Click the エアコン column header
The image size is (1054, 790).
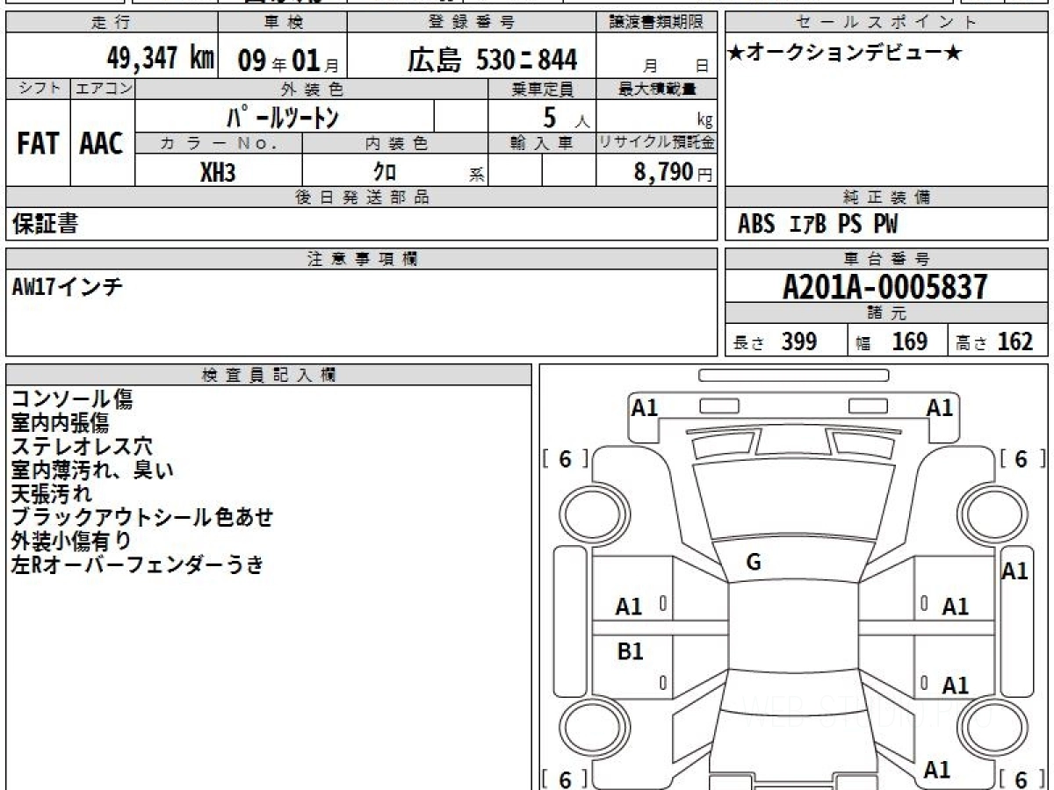[x=103, y=89]
